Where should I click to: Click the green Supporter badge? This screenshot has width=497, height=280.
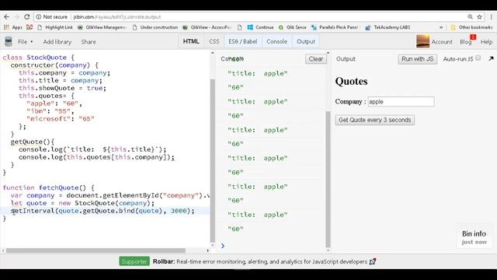134,261
